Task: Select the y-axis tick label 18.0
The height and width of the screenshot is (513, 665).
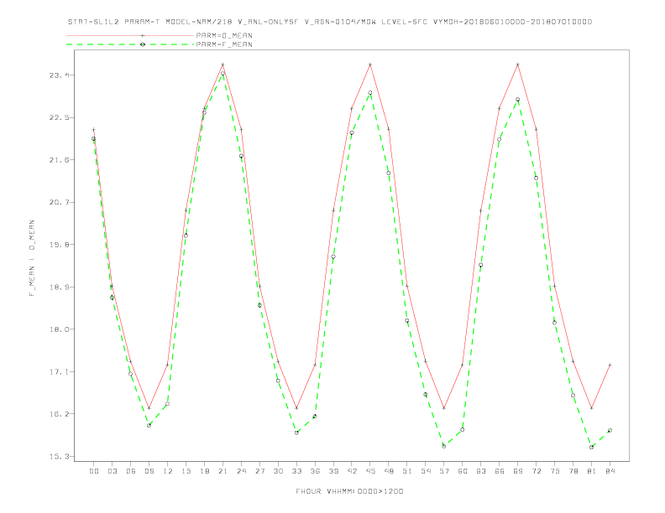Action: point(59,329)
